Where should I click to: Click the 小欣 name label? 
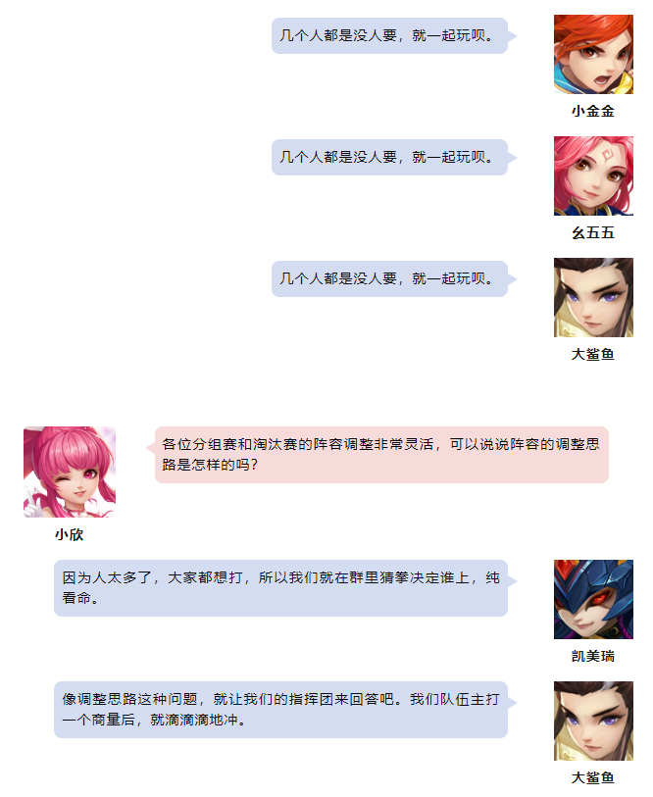pos(70,534)
